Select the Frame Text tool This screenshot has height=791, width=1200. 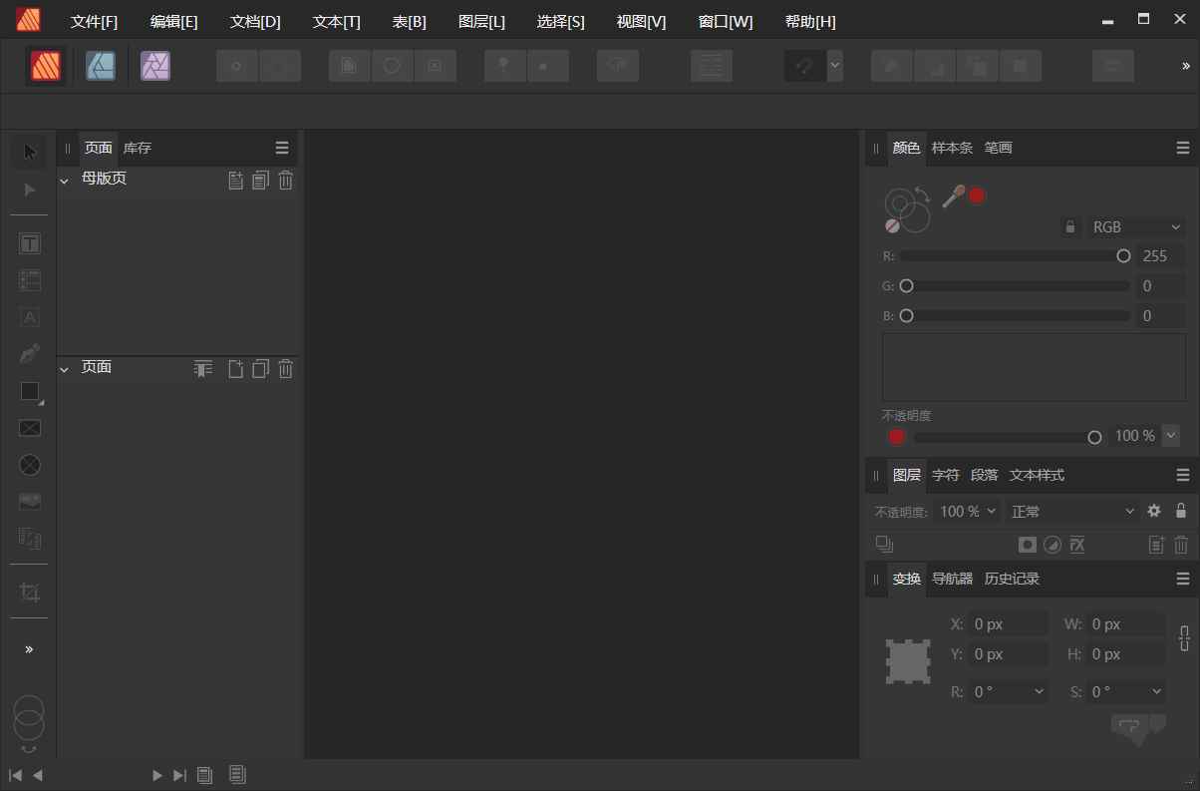pyautogui.click(x=29, y=242)
